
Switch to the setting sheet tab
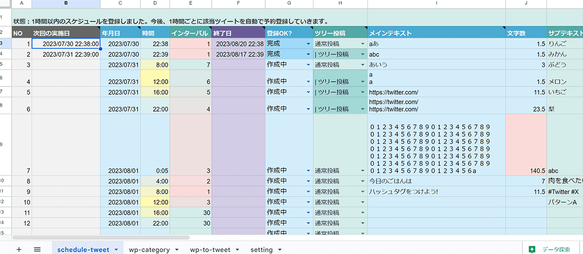pos(261,250)
